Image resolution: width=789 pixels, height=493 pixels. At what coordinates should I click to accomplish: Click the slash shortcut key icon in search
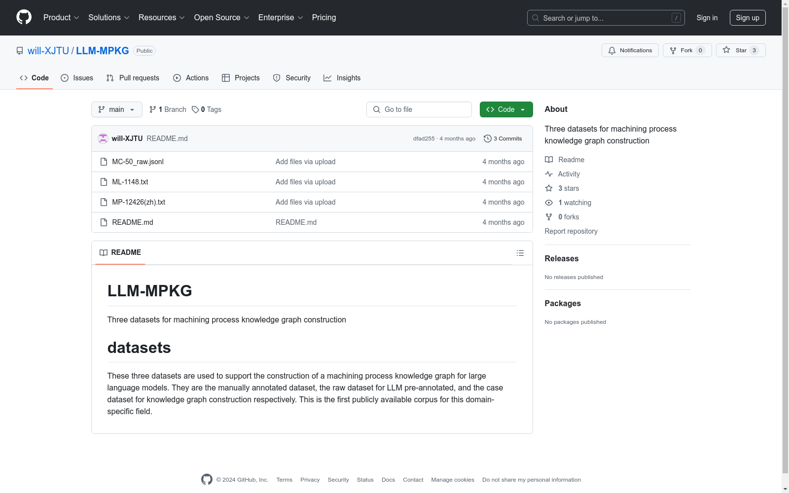pyautogui.click(x=676, y=18)
